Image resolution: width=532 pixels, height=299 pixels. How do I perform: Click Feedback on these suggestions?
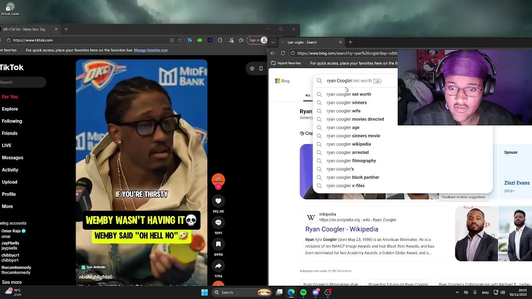463,197
